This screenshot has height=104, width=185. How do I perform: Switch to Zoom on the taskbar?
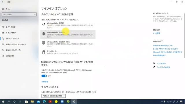coord(62,101)
